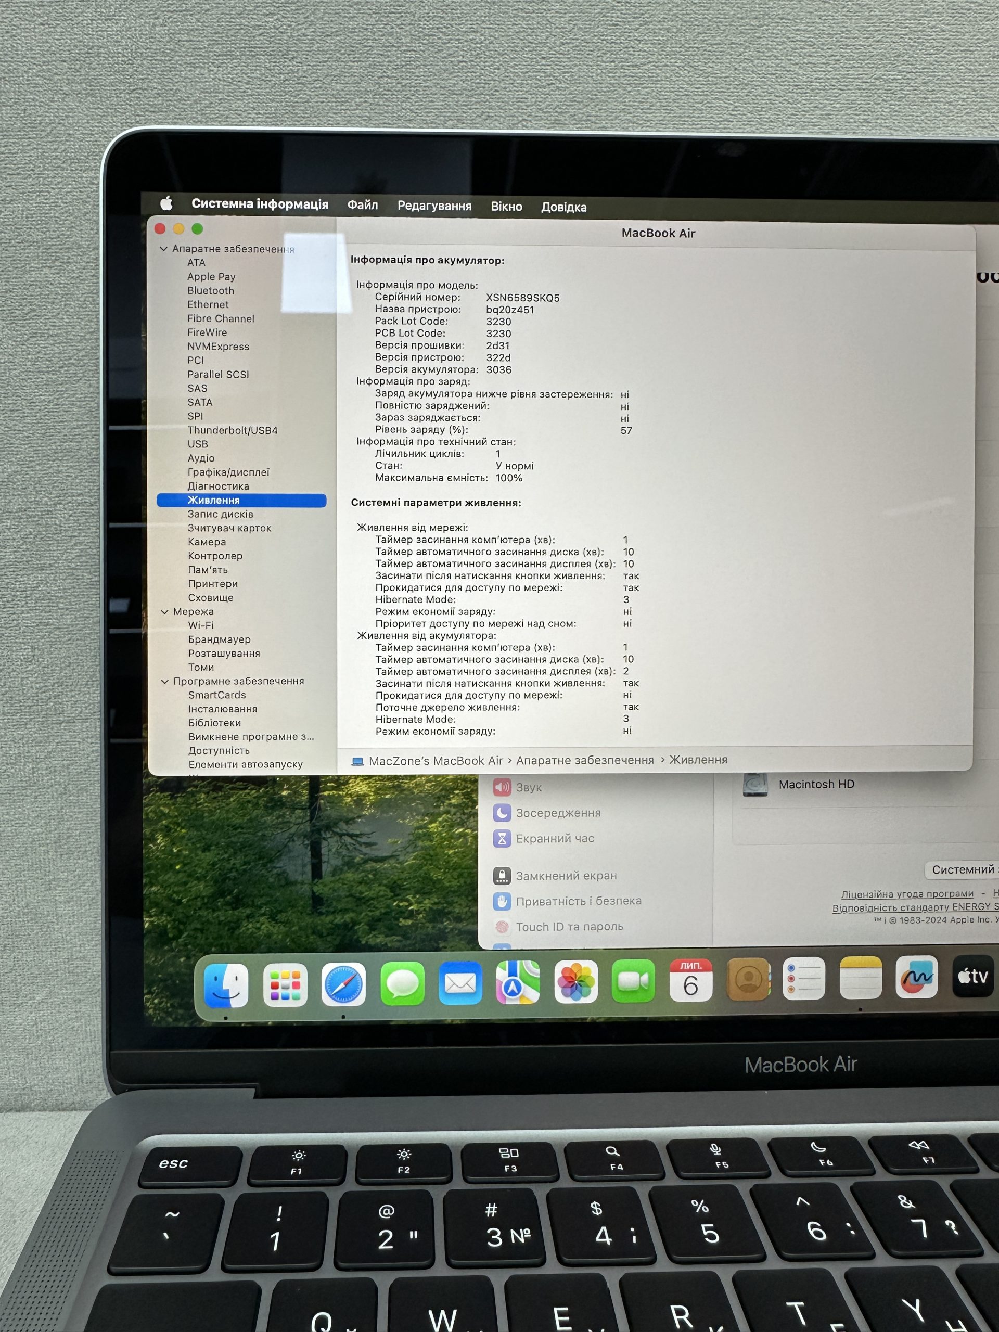Open FaceTime in the Dock
Viewport: 999px width, 1332px height.
point(633,981)
